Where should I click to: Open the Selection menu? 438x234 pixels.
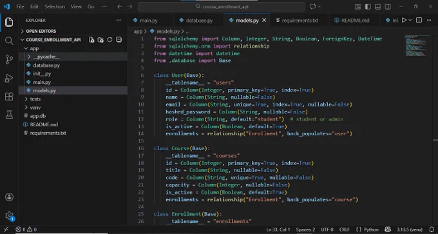[55, 6]
